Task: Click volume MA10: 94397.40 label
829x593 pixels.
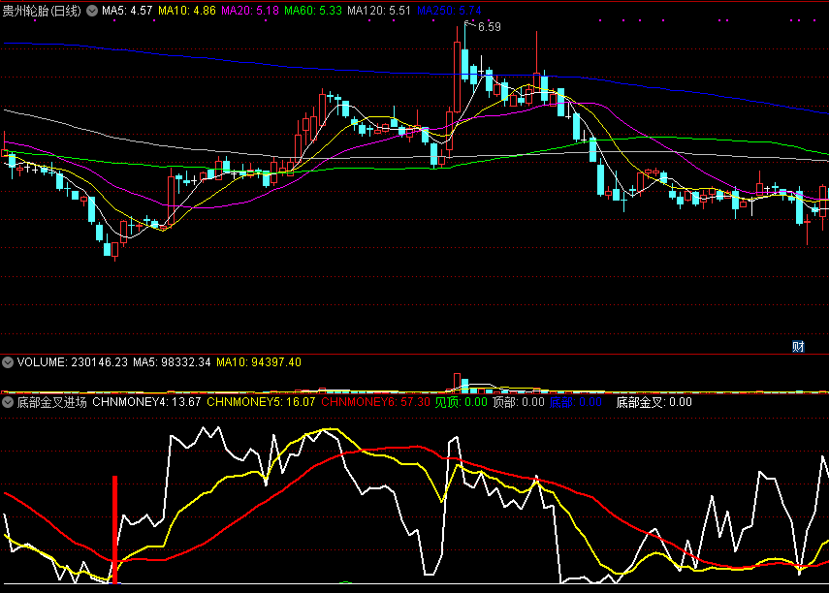Action: [x=259, y=362]
